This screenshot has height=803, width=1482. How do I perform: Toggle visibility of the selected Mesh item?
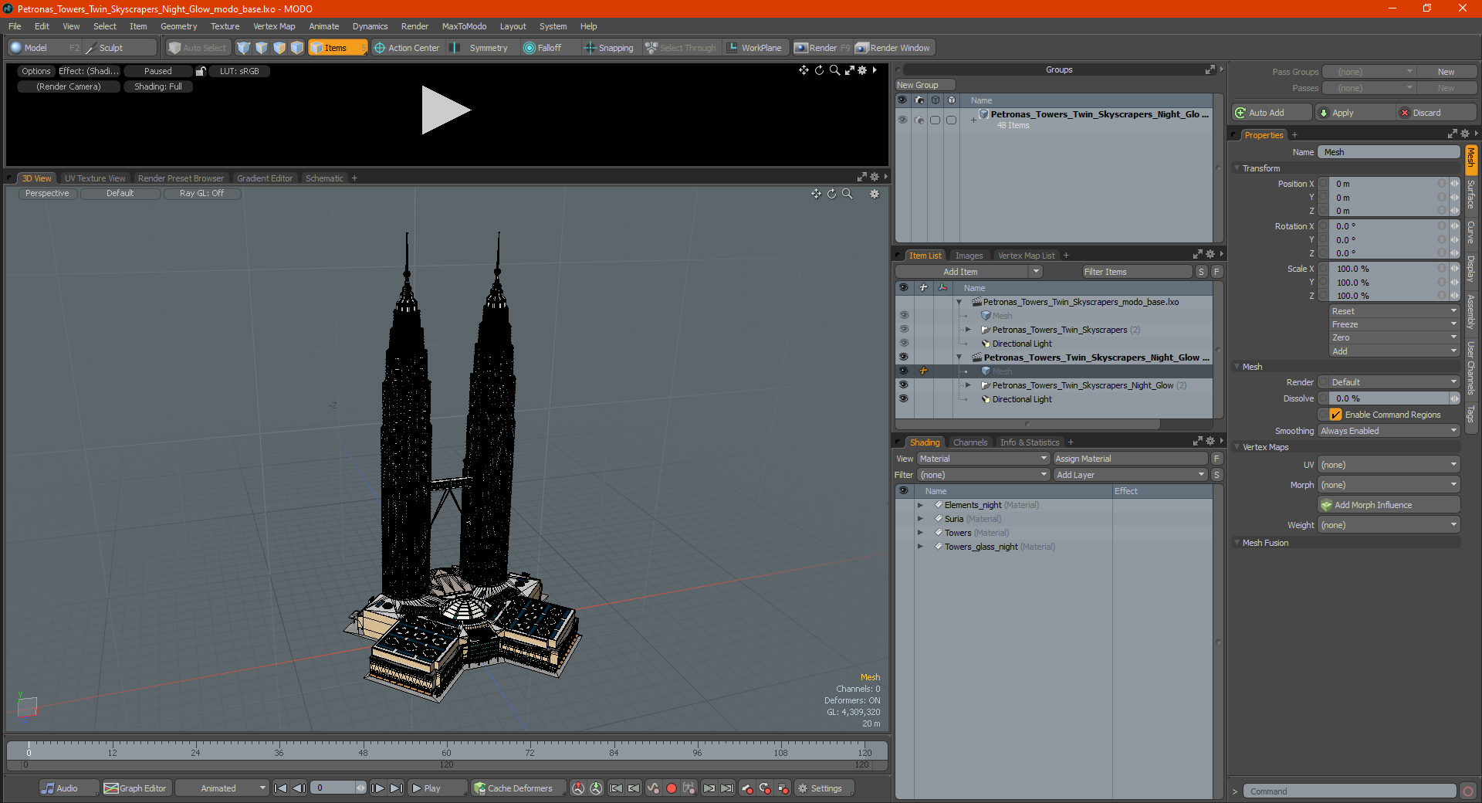(x=903, y=371)
